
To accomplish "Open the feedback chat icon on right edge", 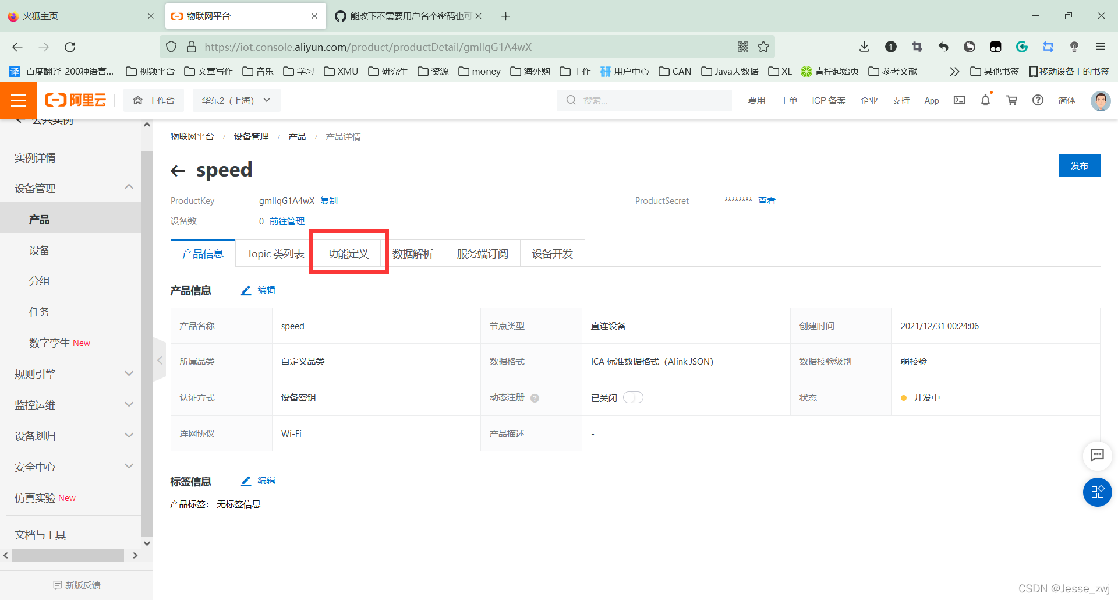I will click(x=1098, y=456).
